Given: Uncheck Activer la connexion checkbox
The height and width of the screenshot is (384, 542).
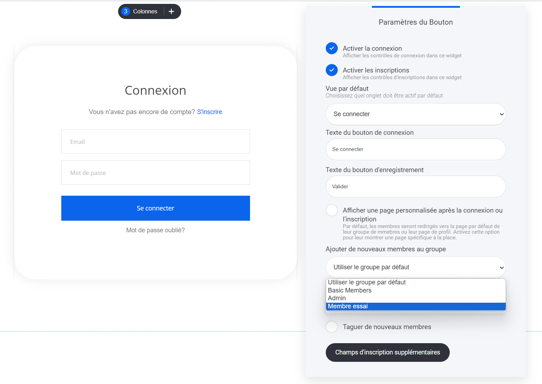Looking at the screenshot, I should coord(332,48).
